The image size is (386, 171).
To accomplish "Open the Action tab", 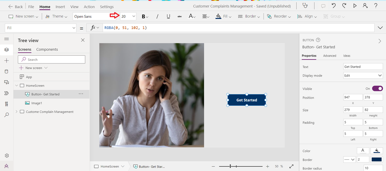I will click(x=89, y=7).
